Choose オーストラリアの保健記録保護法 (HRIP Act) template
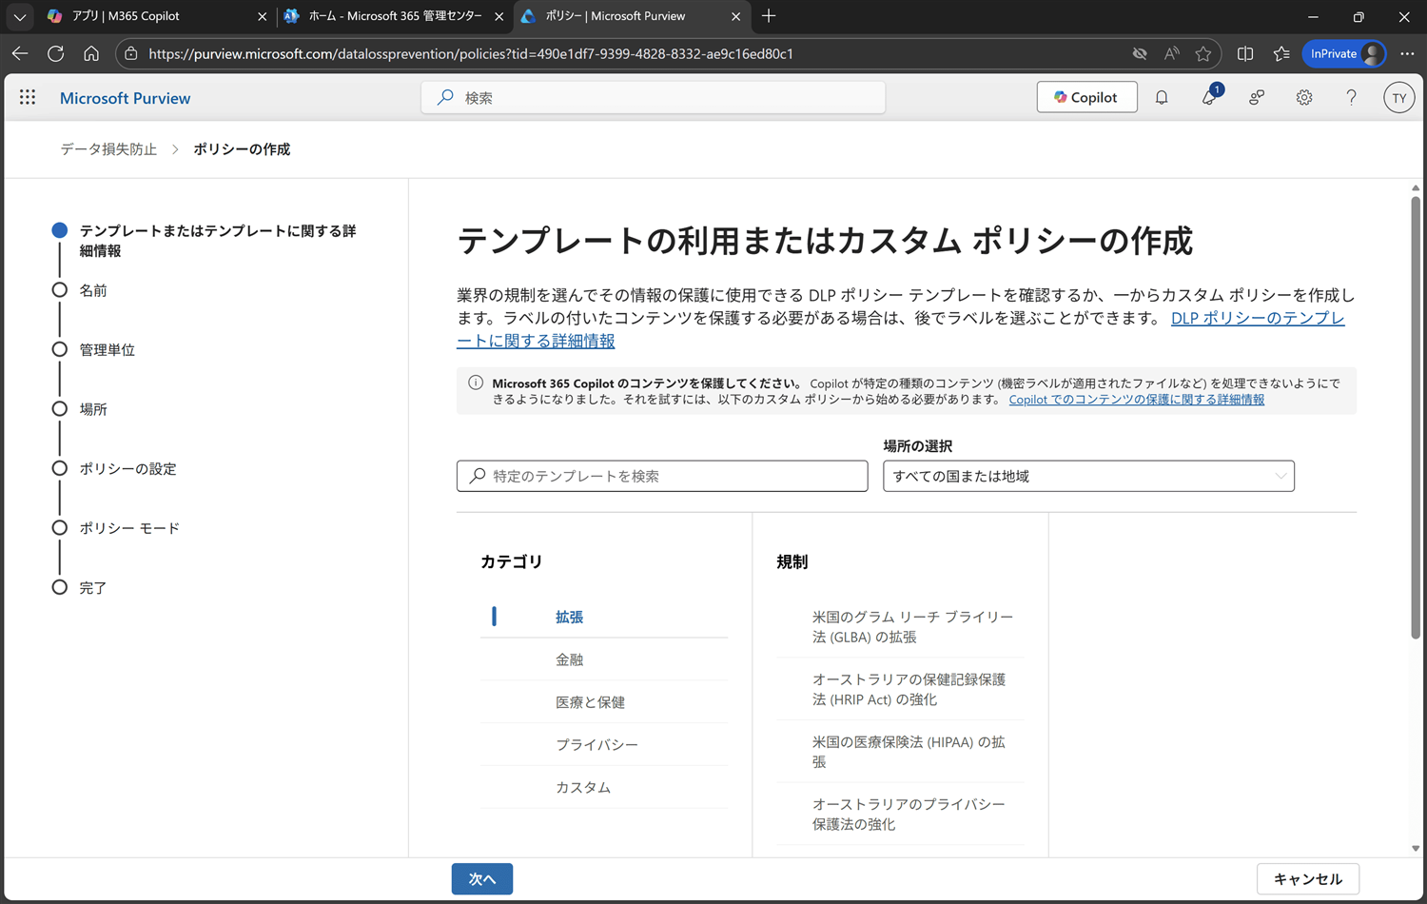1427x904 pixels. click(900, 689)
